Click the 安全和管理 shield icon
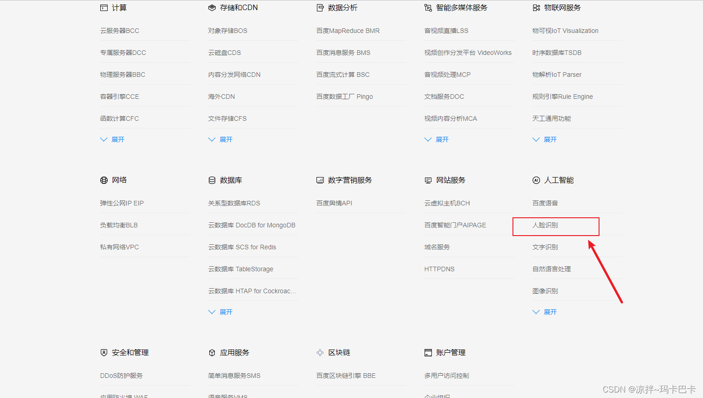 (104, 353)
